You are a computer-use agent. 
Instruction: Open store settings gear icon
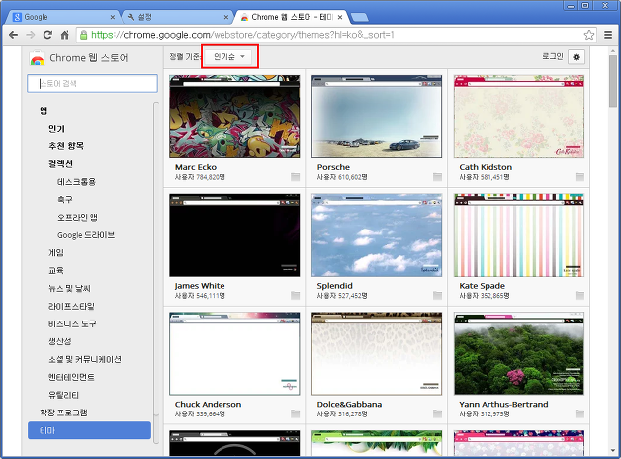577,57
